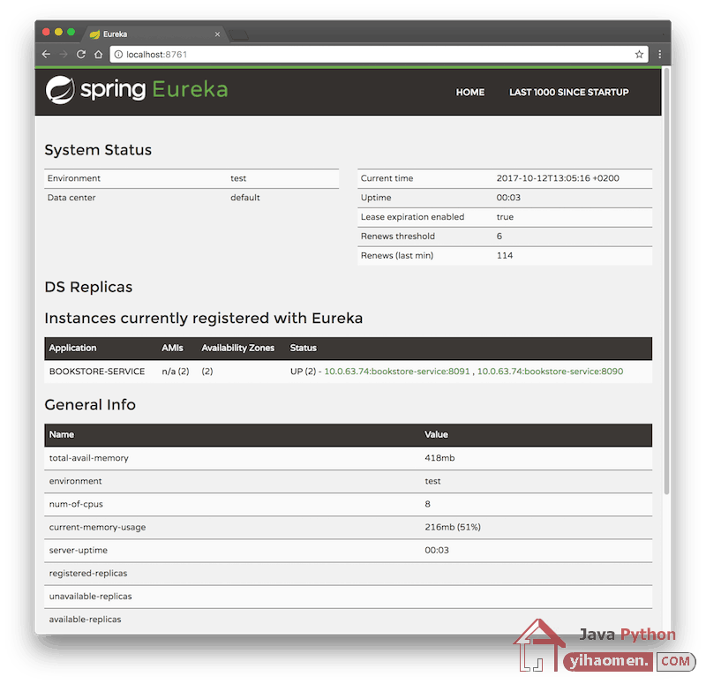This screenshot has width=706, height=684.
Task: Go to browser home page icon
Action: pyautogui.click(x=99, y=55)
